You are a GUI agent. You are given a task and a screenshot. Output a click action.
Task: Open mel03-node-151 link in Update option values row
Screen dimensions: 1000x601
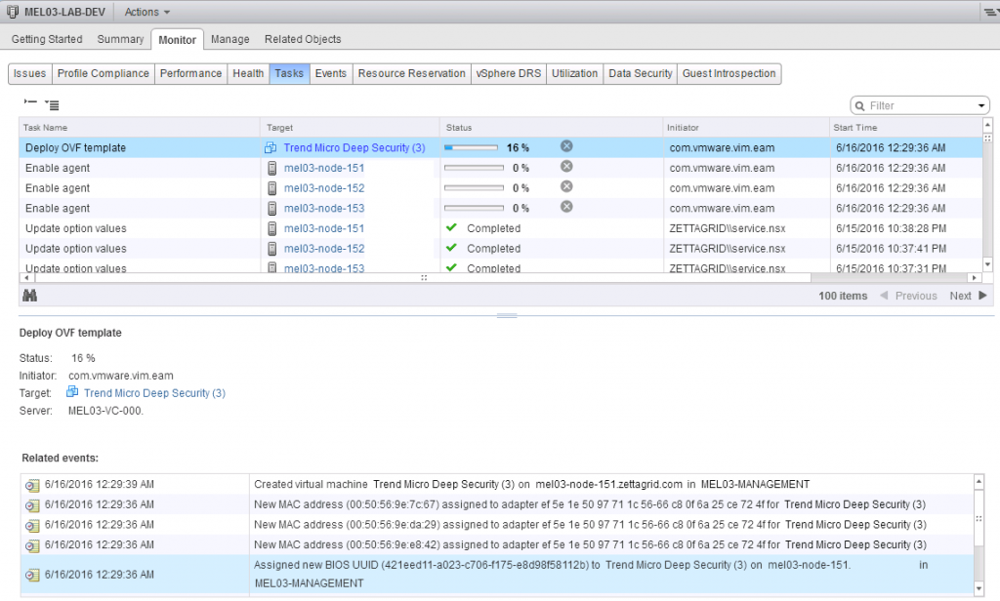[324, 228]
